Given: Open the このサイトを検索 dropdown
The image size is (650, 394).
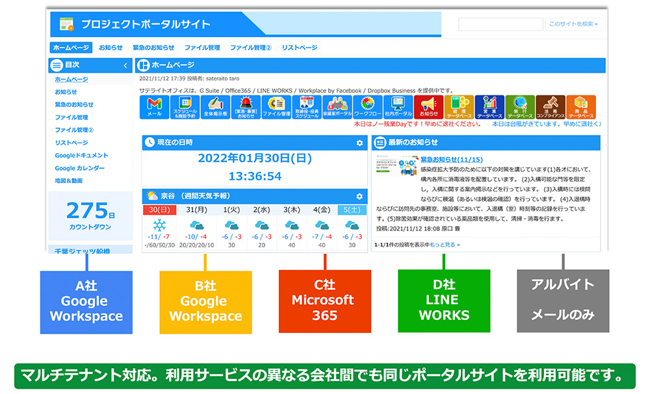Looking at the screenshot, I should [x=573, y=24].
